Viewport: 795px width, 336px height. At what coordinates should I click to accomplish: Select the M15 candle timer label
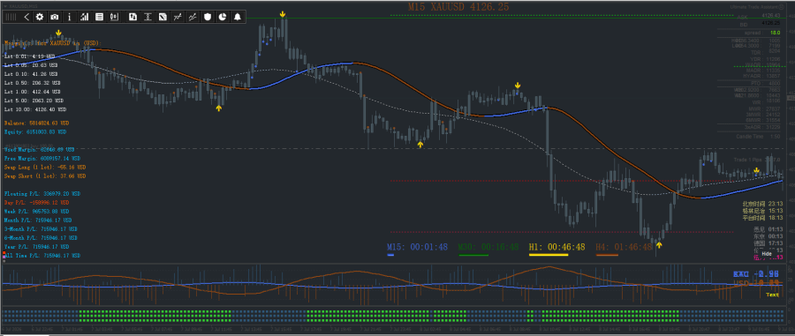click(x=417, y=247)
